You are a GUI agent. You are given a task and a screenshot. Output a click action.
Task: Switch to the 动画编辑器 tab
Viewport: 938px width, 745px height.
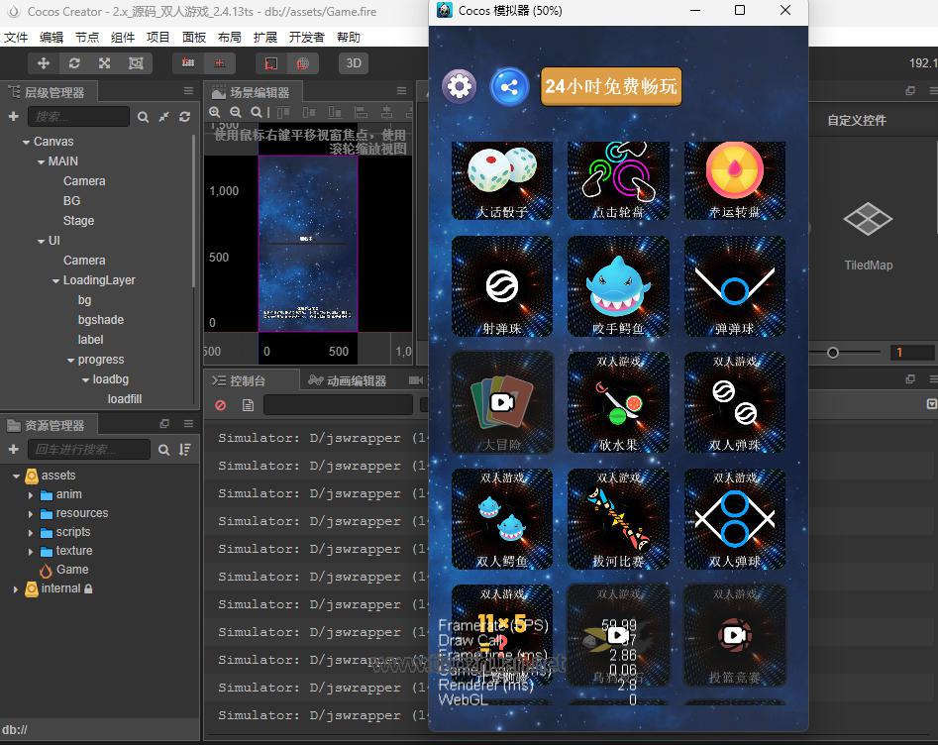[x=347, y=380]
